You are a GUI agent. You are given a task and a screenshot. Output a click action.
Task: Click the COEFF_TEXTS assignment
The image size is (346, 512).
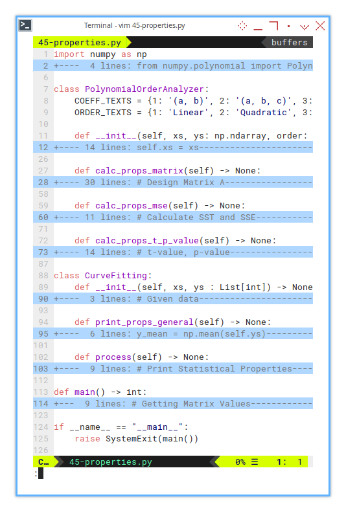click(x=193, y=101)
